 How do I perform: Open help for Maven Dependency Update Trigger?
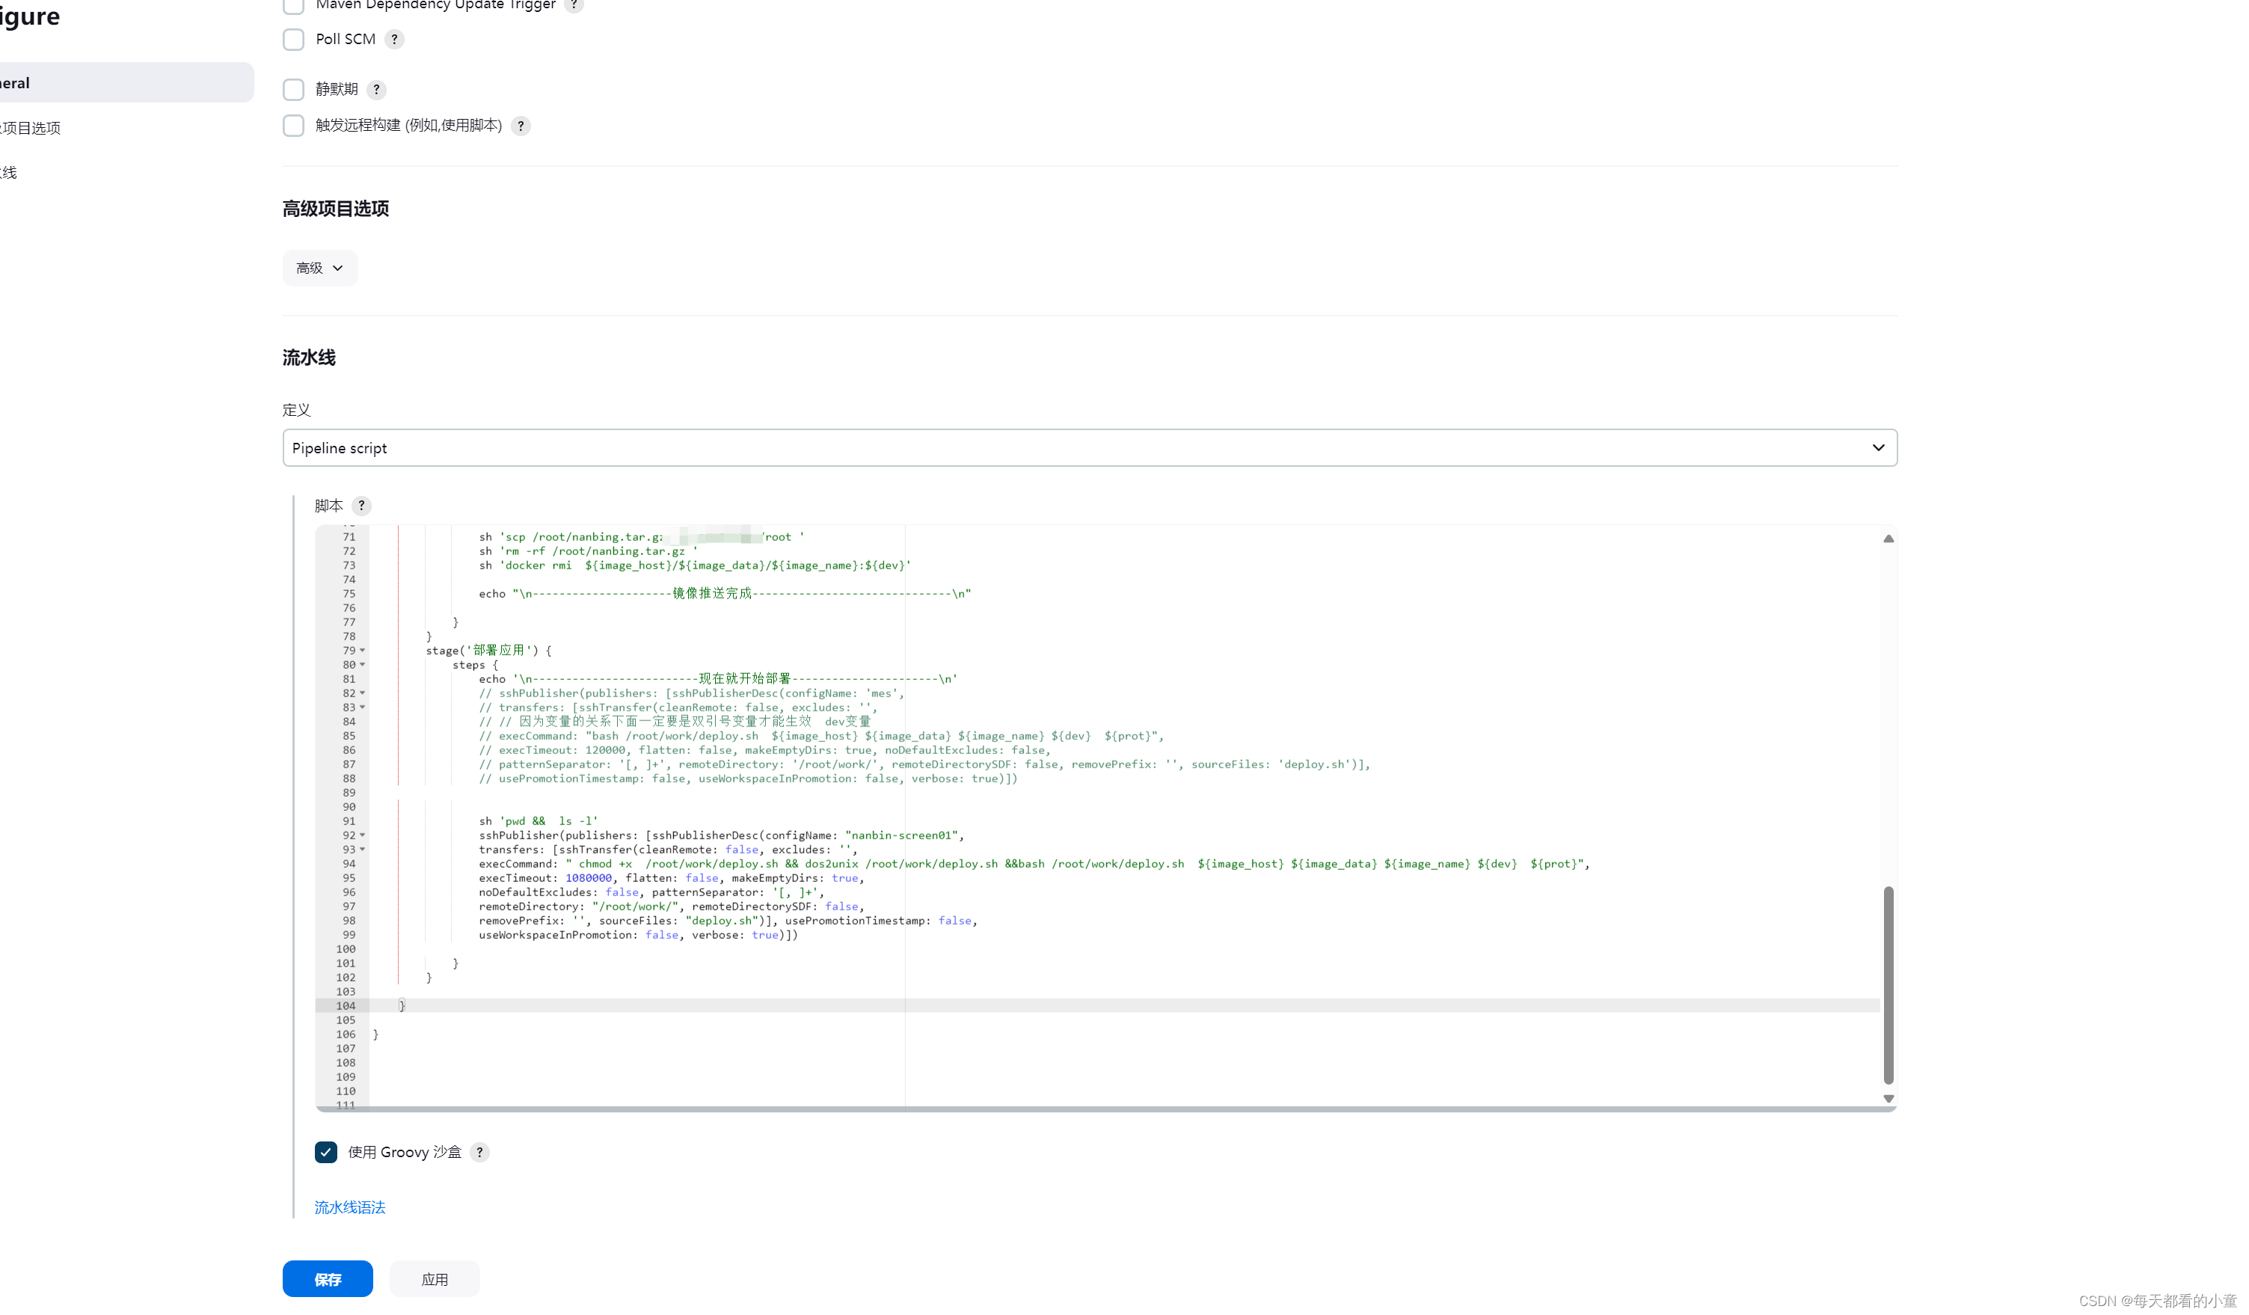click(x=574, y=5)
